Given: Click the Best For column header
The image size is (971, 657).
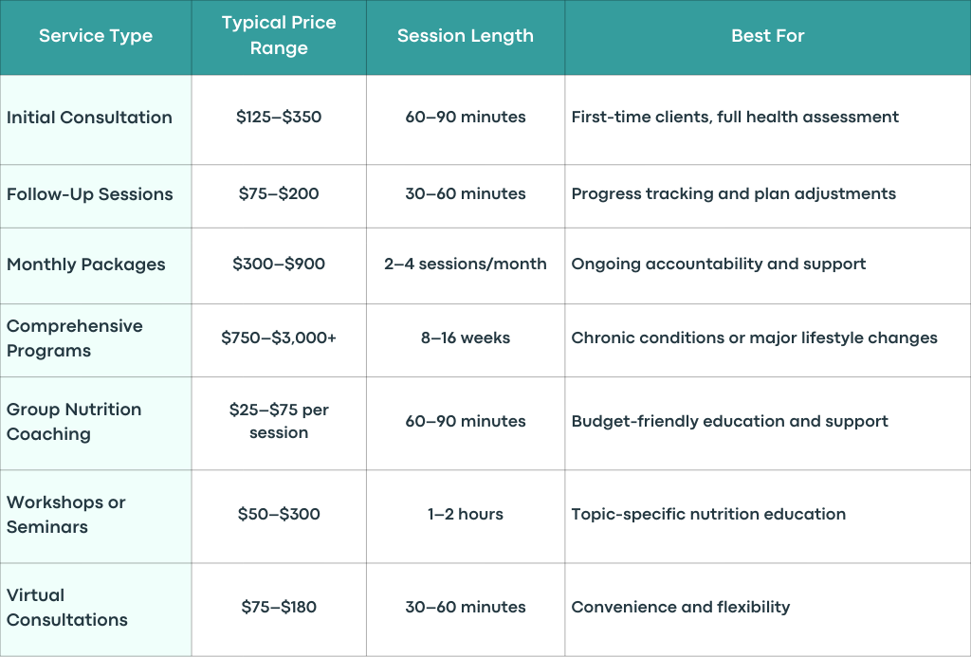Looking at the screenshot, I should tap(768, 36).
